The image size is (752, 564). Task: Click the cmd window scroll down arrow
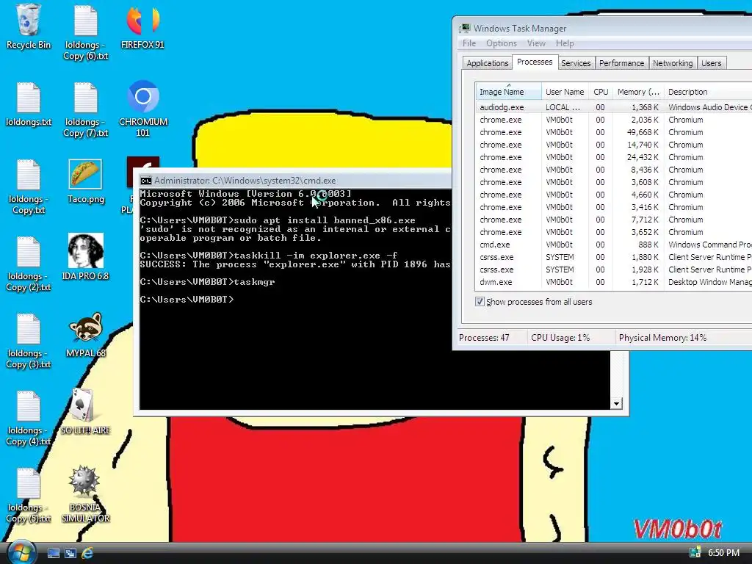(617, 404)
